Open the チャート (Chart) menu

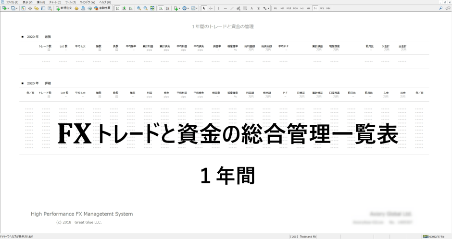55,2
